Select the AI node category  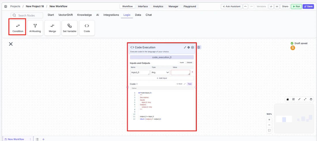click(98, 15)
